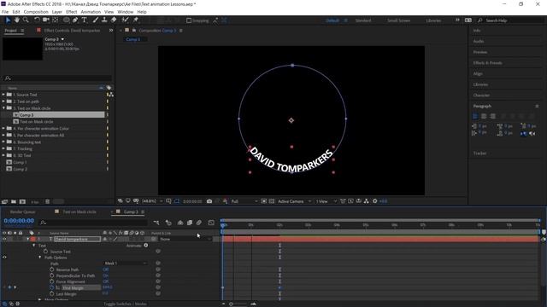Viewport: 547px width, 307px height.
Task: Open the Mask 1 path dropdown
Action: pyautogui.click(x=126, y=264)
